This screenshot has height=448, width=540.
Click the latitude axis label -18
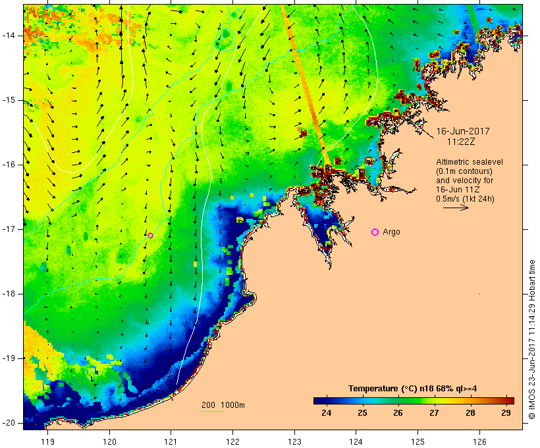[9, 294]
